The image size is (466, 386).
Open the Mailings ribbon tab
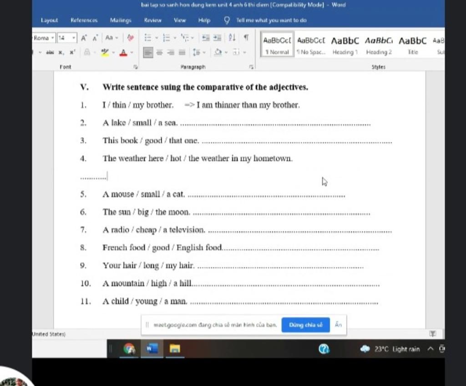[x=120, y=20]
